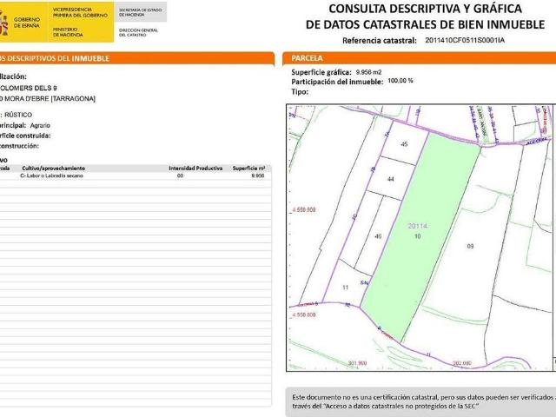556x417 pixels.
Task: Click the Tipo label under Parcela
Action: tap(300, 92)
